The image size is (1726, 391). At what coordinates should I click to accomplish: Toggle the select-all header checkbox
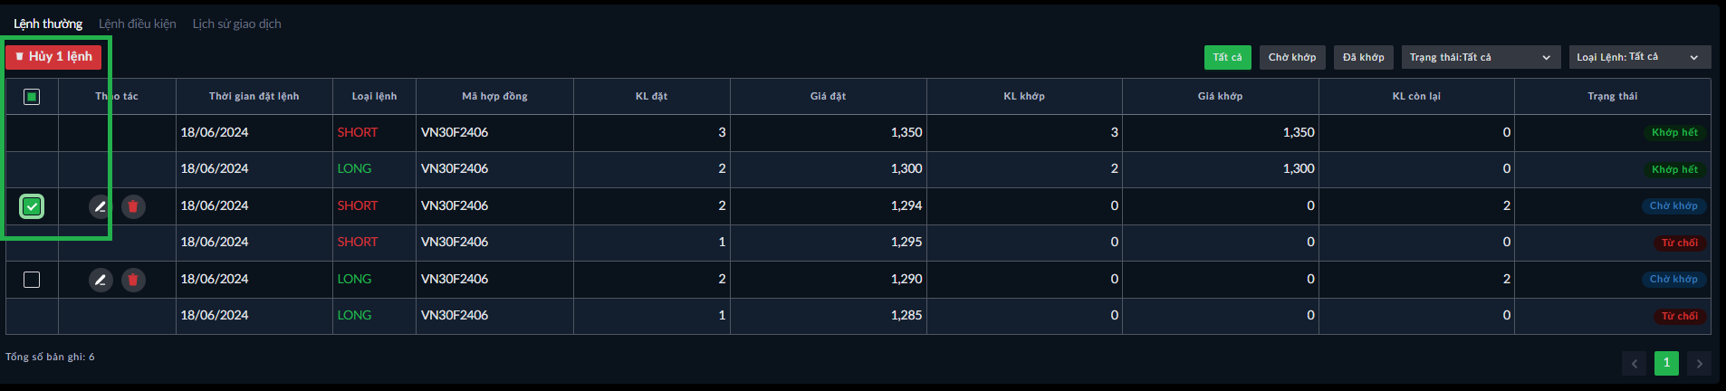tap(32, 97)
